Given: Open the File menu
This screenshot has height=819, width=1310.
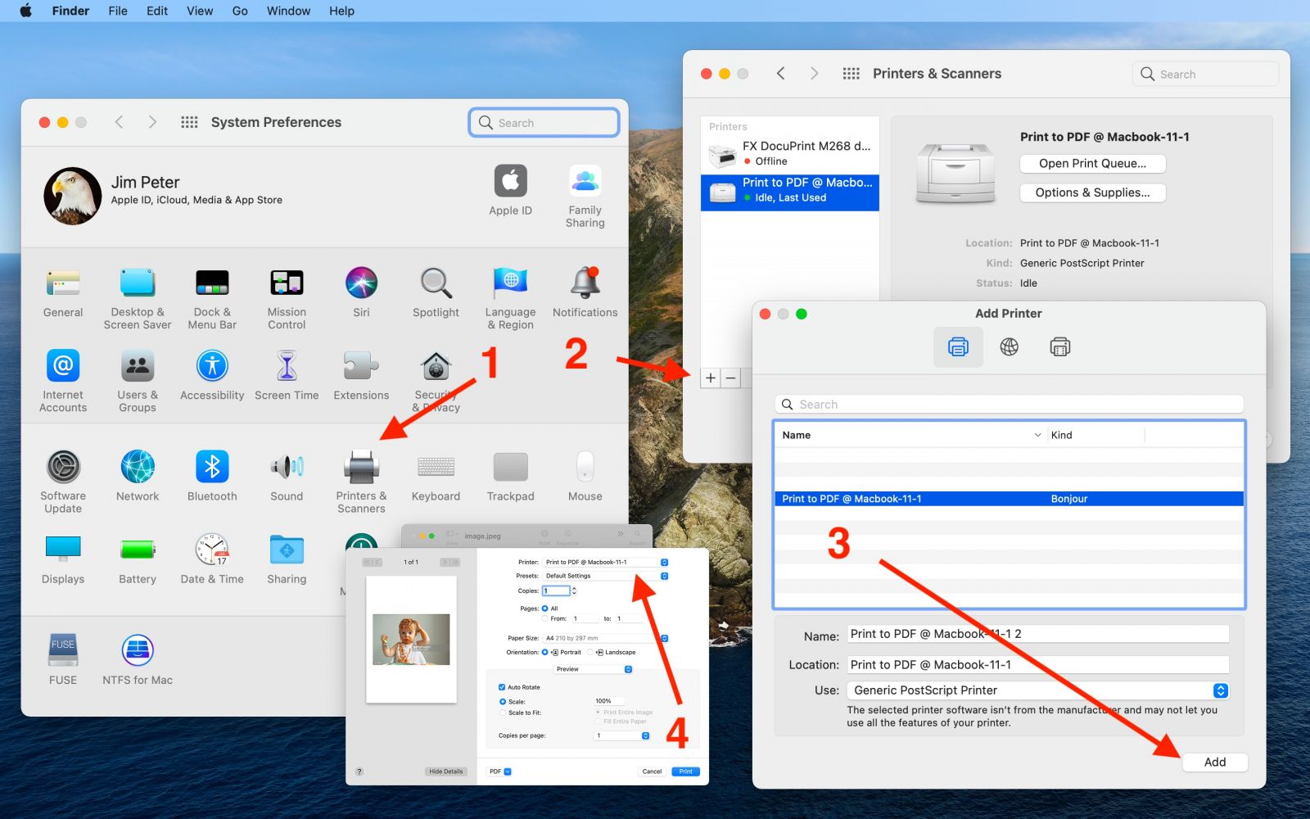Looking at the screenshot, I should pyautogui.click(x=118, y=11).
